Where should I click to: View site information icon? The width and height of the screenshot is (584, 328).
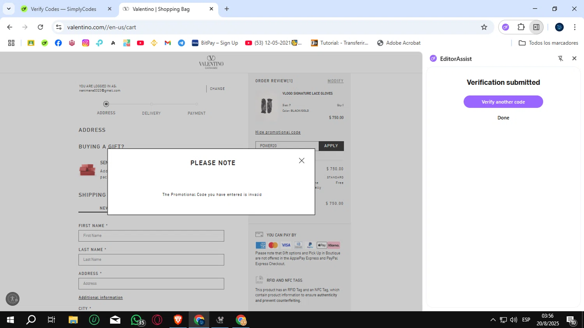(59, 27)
